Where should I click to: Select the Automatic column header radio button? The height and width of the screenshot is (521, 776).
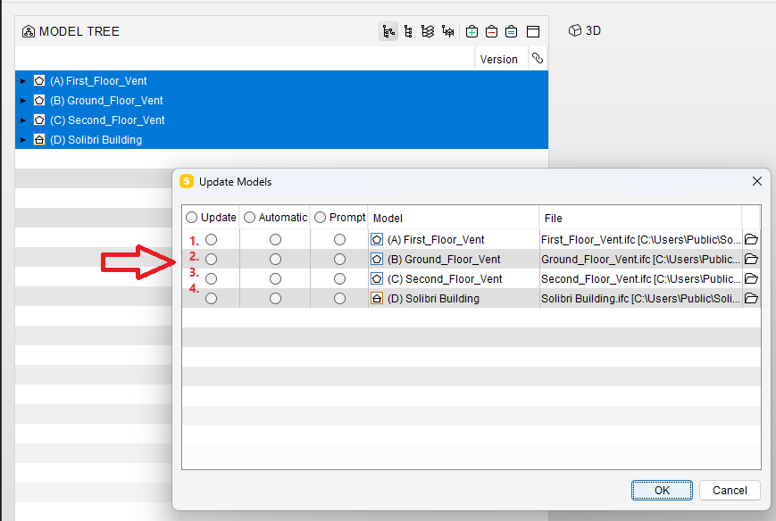(x=249, y=218)
